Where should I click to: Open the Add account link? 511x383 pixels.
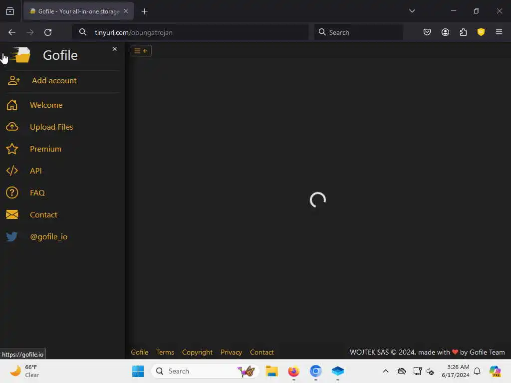pyautogui.click(x=54, y=80)
